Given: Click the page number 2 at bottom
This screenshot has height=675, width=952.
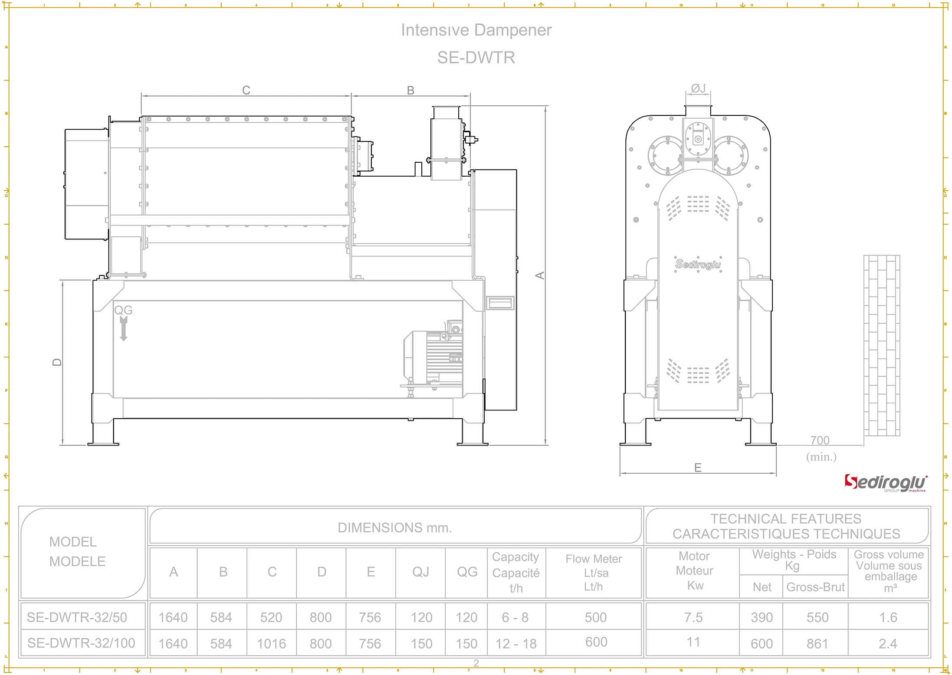Looking at the screenshot, I should [x=476, y=662].
